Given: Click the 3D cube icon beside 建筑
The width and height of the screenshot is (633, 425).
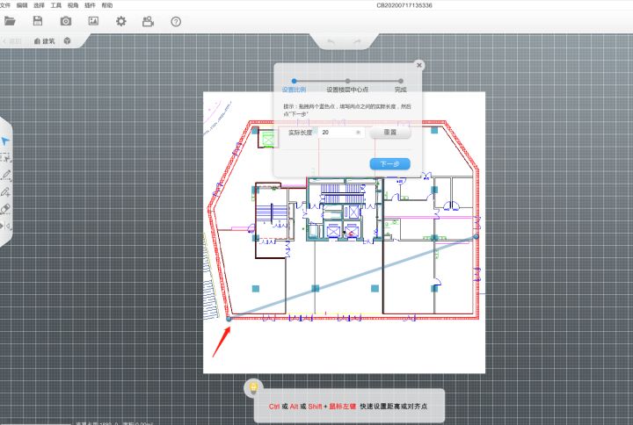Looking at the screenshot, I should [67, 40].
